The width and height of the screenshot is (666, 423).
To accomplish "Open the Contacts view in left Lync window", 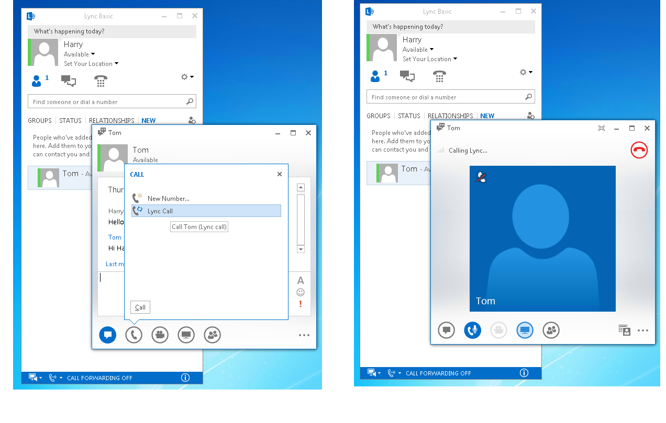I will coord(37,81).
